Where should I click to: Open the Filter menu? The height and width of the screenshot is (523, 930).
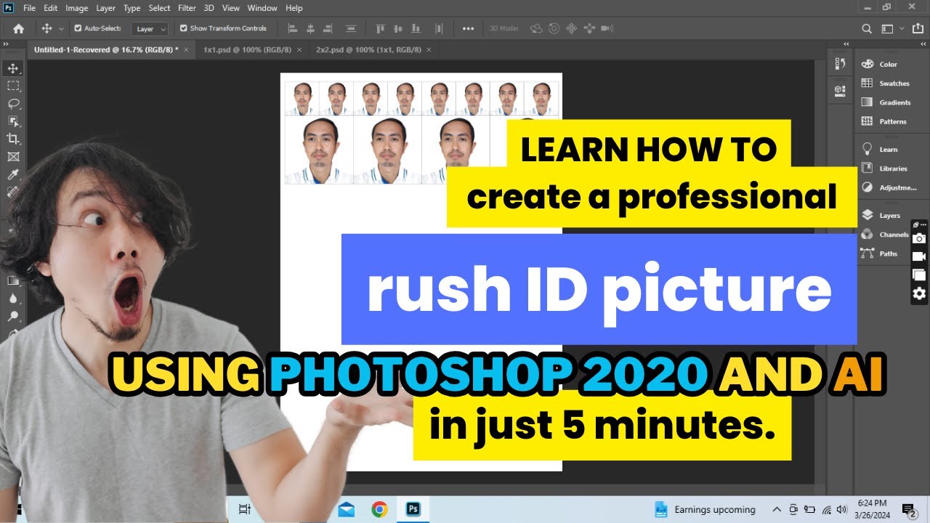[187, 8]
